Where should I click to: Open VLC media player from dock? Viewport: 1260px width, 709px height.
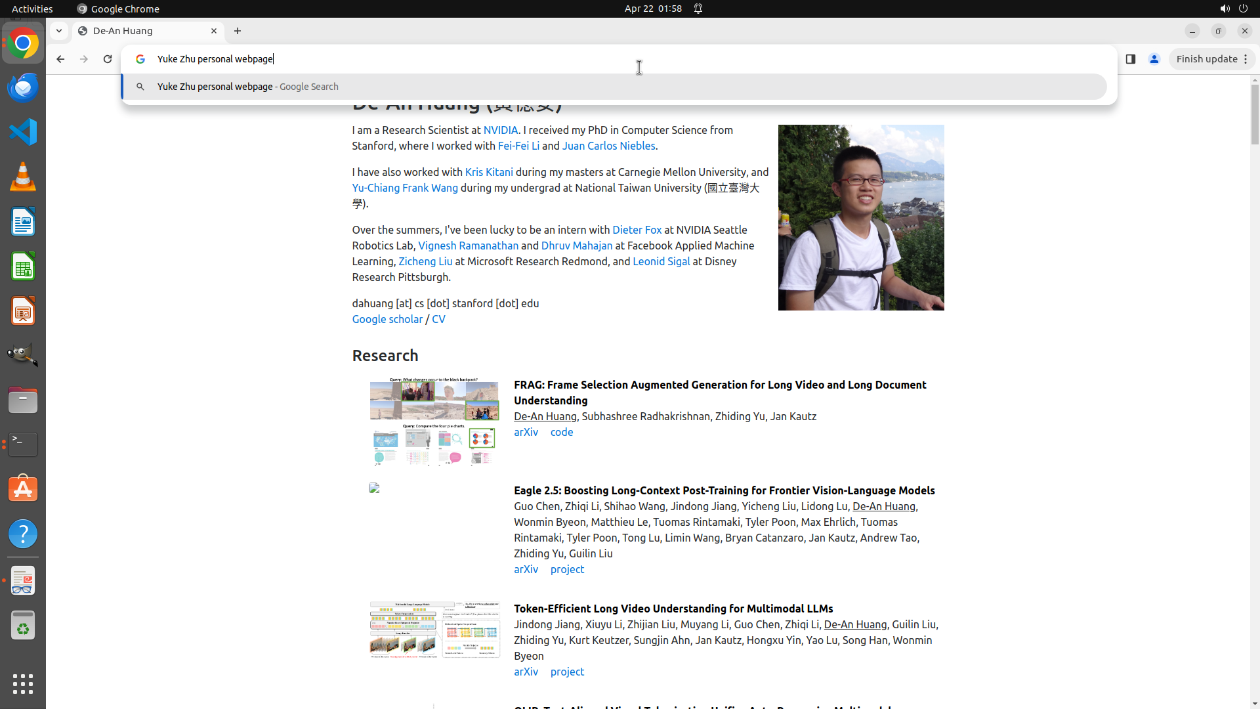point(23,177)
